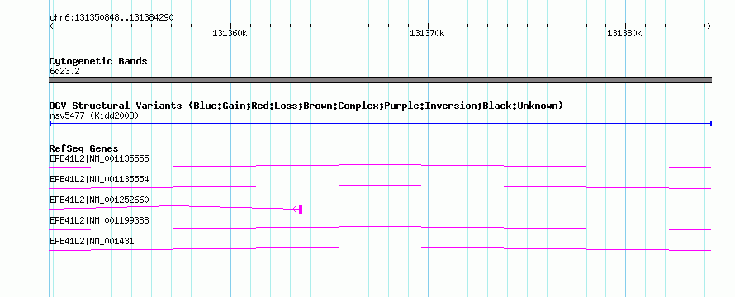Click the left arrowhead of the ruler
The width and height of the screenshot is (735, 297).
point(51,26)
